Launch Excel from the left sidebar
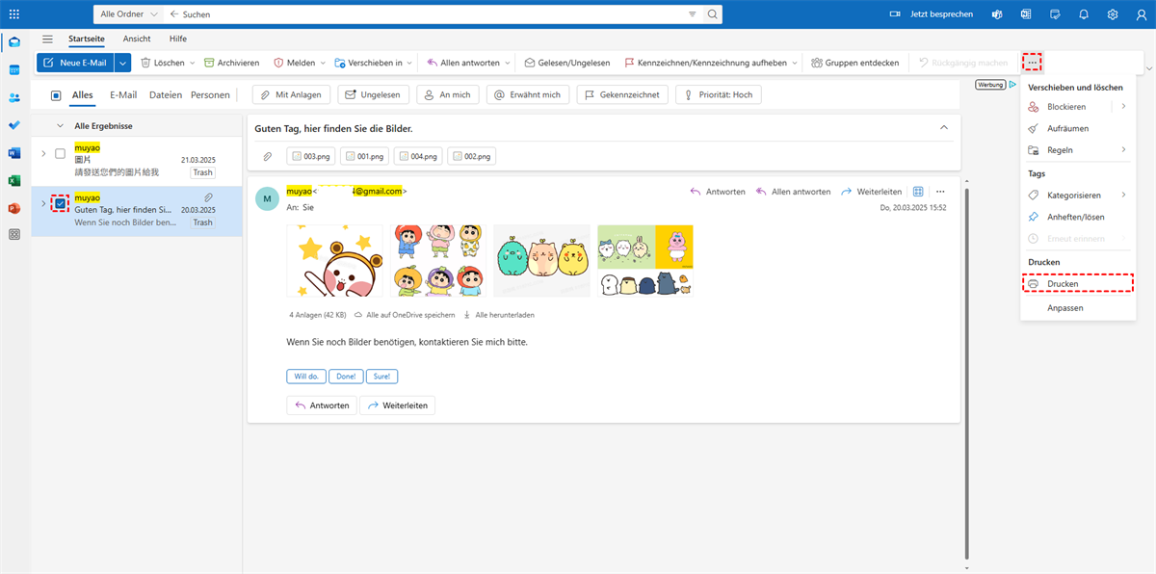The image size is (1156, 574). 14,180
